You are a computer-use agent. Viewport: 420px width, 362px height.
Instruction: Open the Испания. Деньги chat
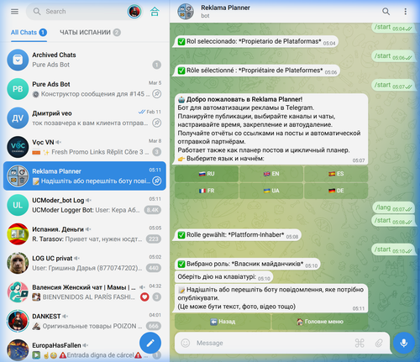pos(85,234)
